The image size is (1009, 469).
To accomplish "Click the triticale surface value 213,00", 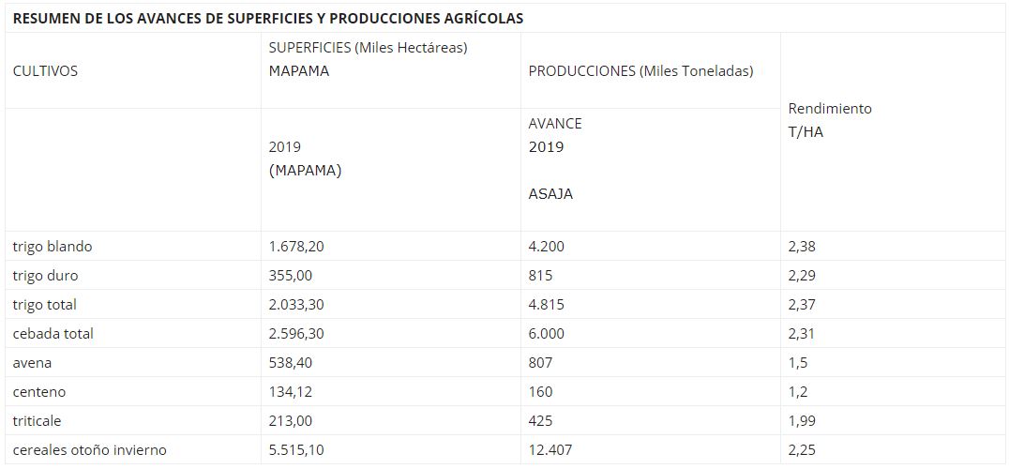I will click(x=290, y=421).
